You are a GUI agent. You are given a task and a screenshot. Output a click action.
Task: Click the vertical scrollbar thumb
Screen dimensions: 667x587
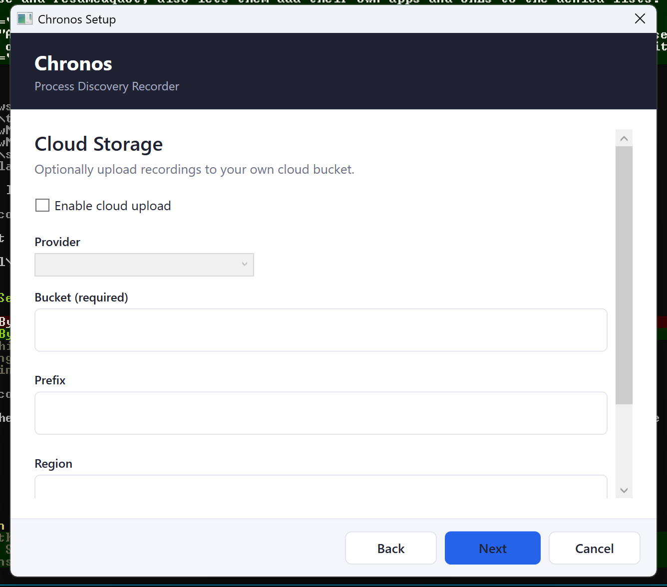(x=624, y=275)
